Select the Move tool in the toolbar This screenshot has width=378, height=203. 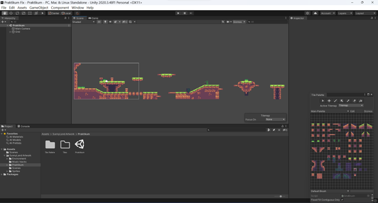(x=11, y=13)
